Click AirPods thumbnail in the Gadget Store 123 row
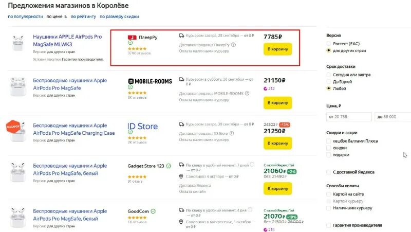This screenshot has width=411, height=232. (x=18, y=172)
